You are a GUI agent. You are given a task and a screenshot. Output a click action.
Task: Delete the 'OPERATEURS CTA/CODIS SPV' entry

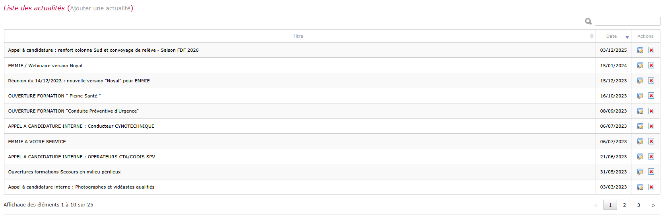(651, 156)
